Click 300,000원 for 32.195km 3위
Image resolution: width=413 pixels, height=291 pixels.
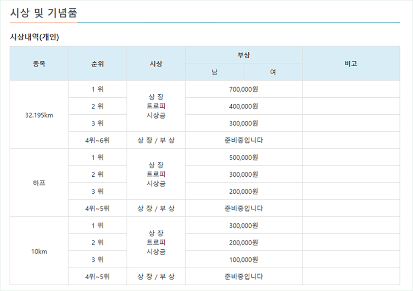coord(243,123)
